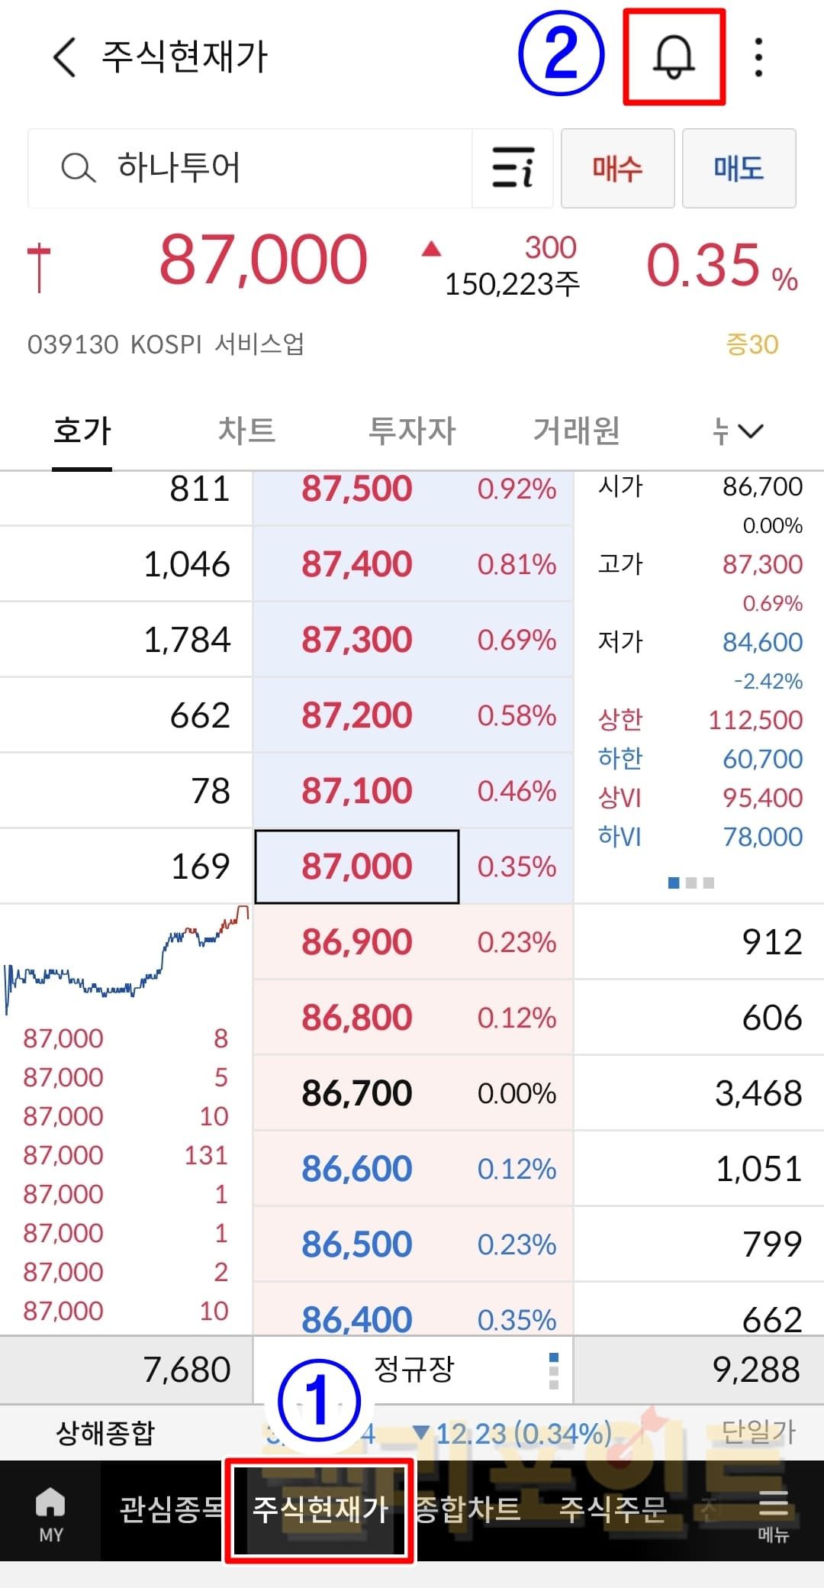Screen dimensions: 824x1588
Task: Switch to the 투자자 tab
Action: click(412, 431)
